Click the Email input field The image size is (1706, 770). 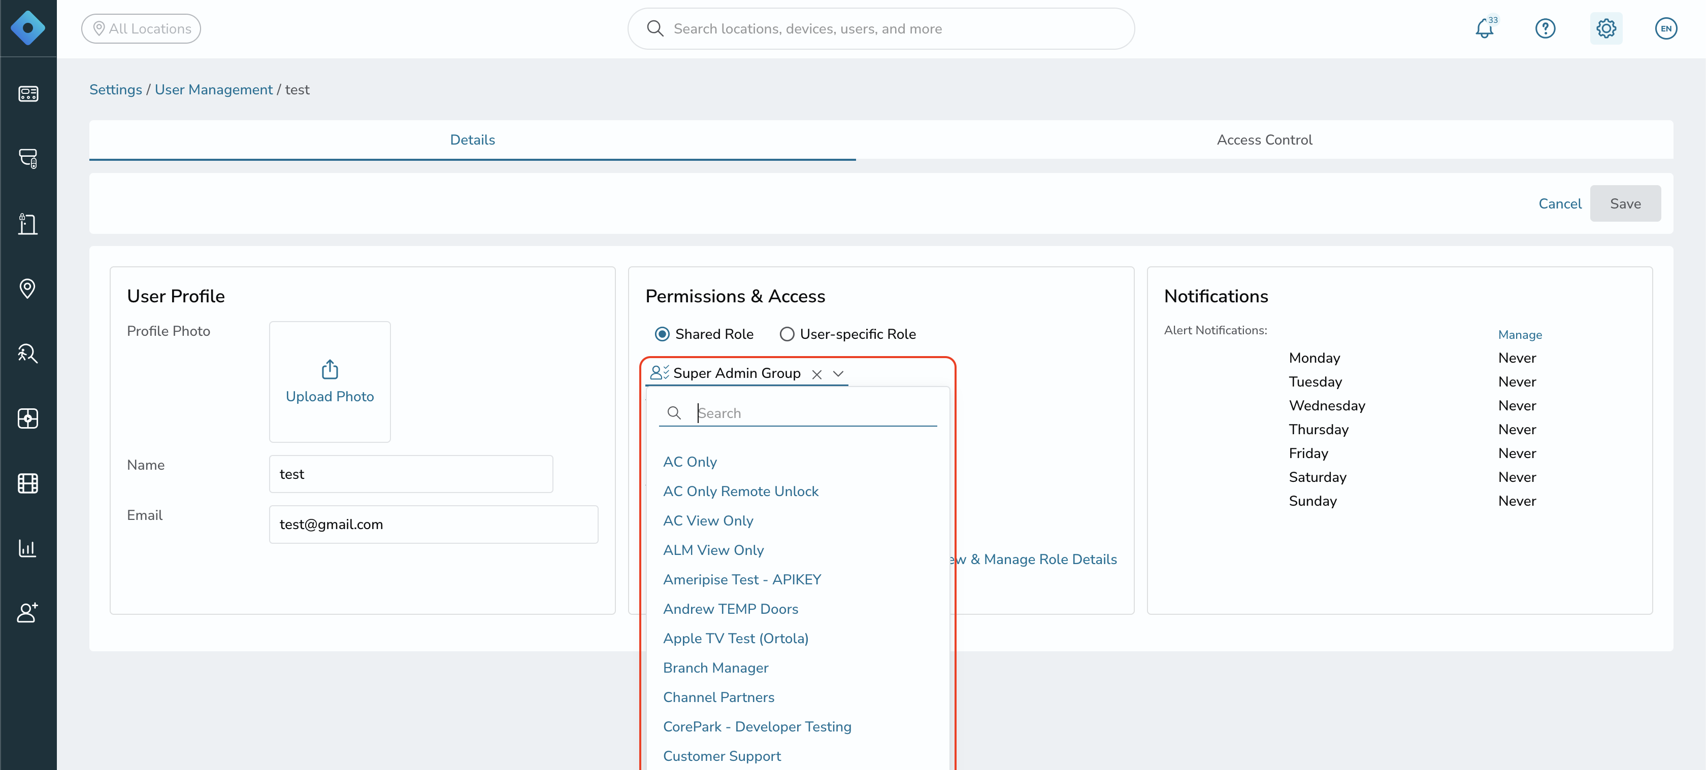[x=433, y=524]
